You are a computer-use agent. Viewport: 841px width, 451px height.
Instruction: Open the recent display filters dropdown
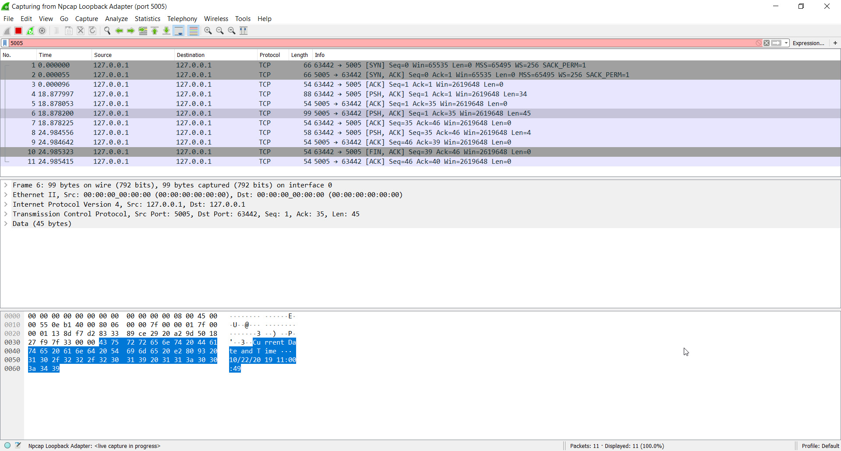tap(786, 43)
